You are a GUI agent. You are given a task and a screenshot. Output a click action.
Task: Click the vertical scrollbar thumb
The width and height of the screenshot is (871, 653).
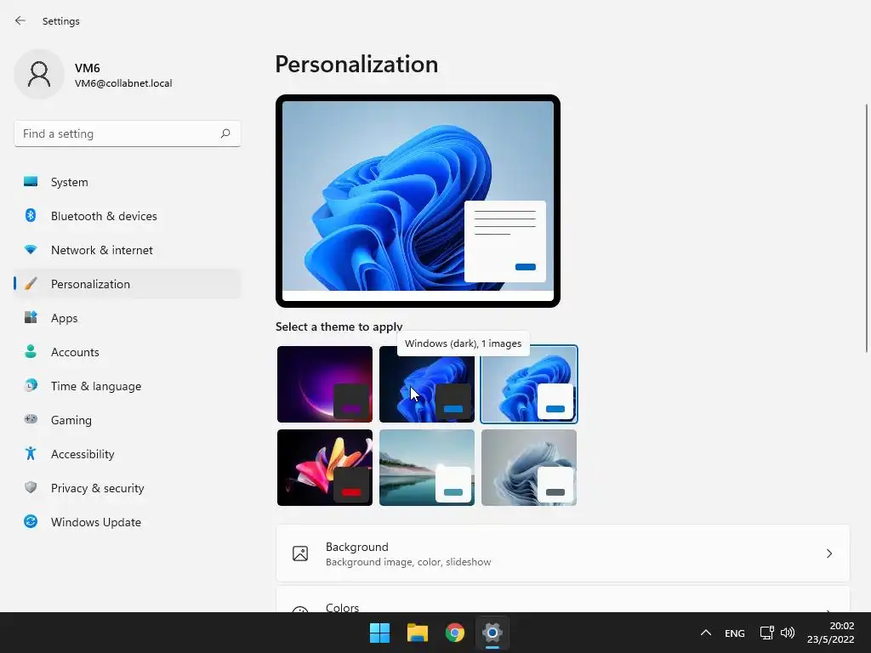[x=867, y=228]
